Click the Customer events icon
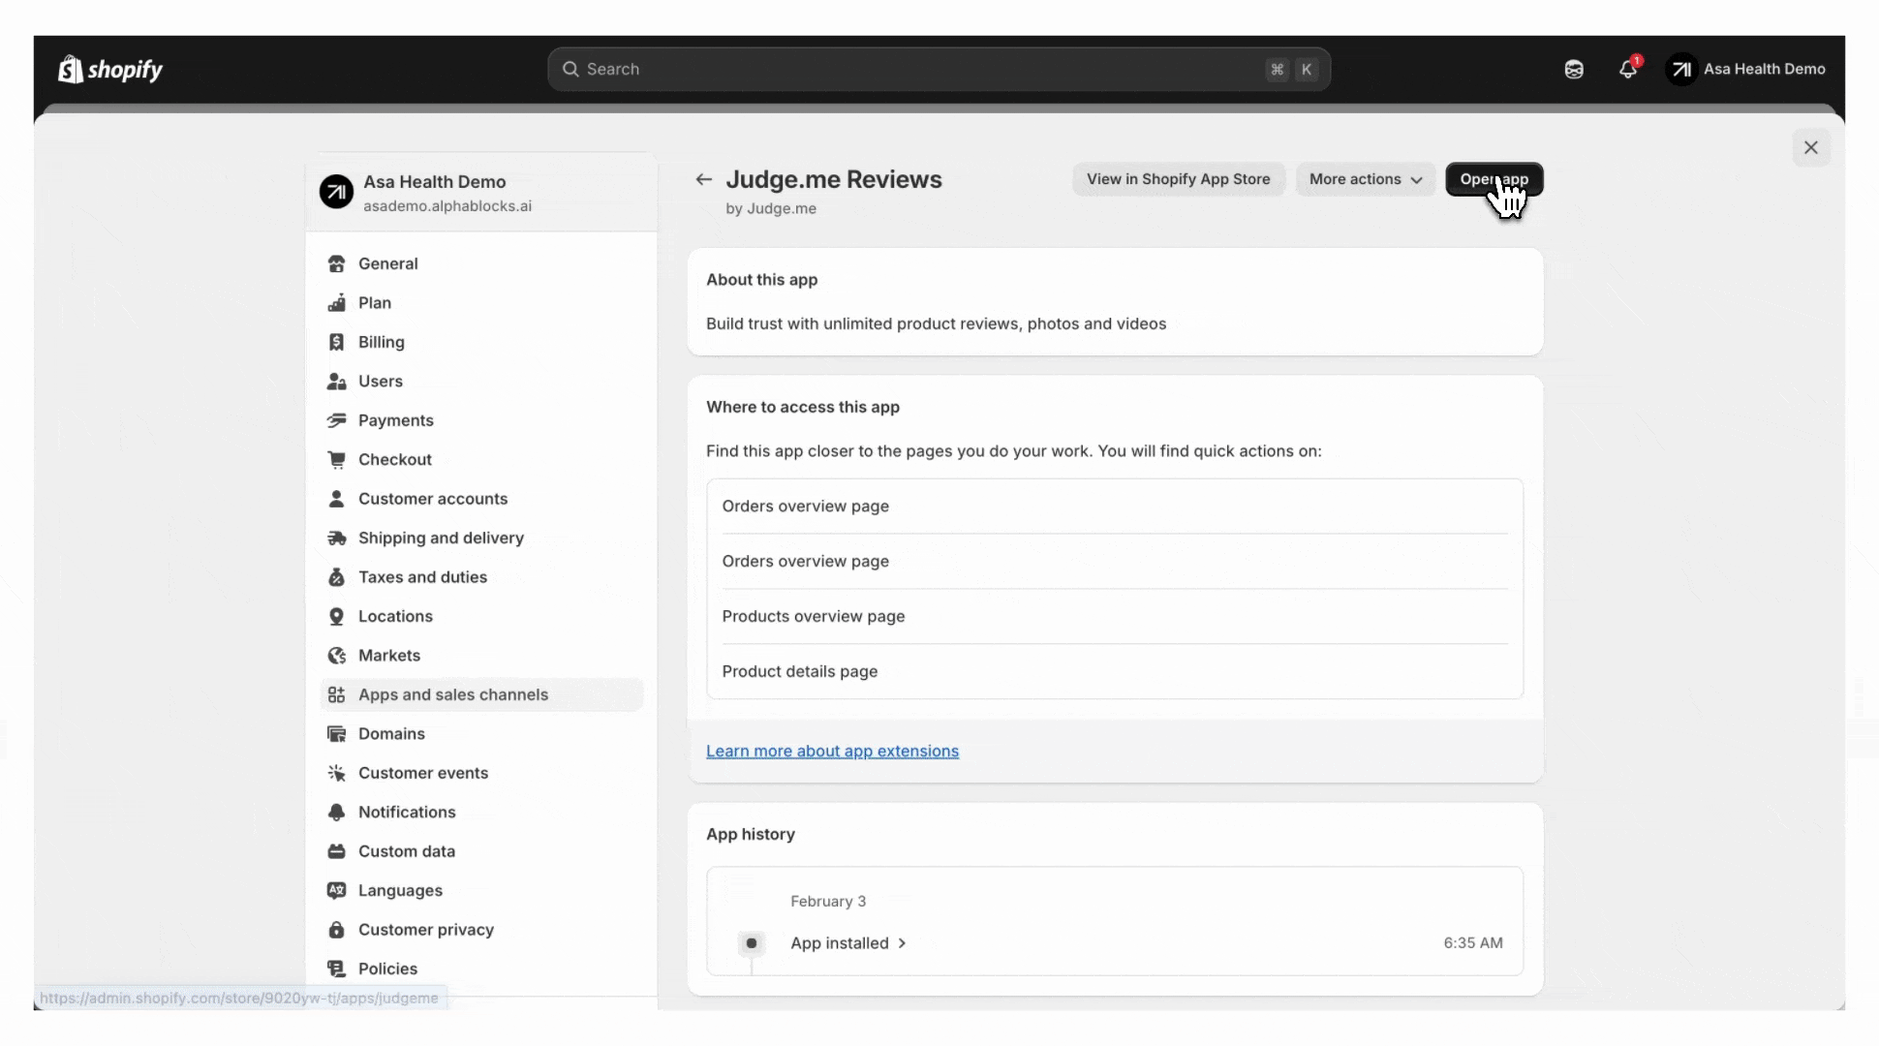This screenshot has height=1046, width=1879. (x=336, y=773)
